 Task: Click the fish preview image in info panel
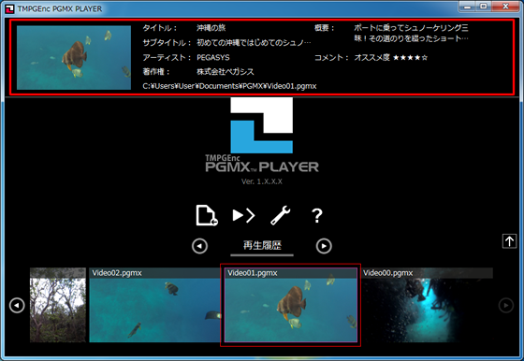[74, 57]
